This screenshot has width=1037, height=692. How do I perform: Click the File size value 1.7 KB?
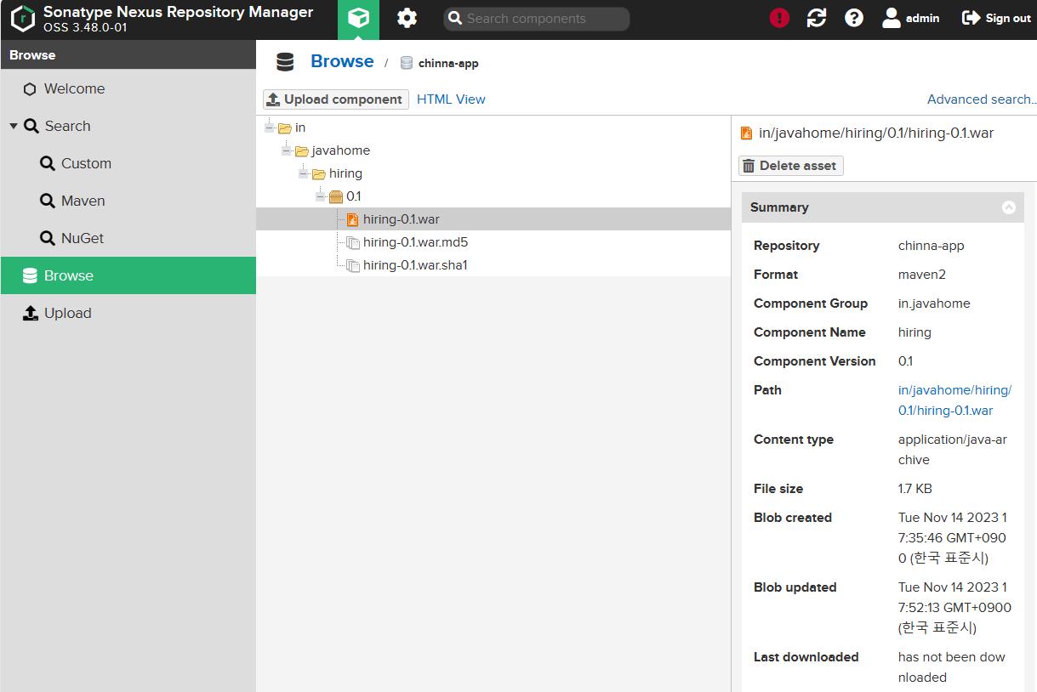[915, 489]
